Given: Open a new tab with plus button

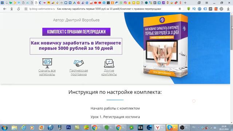Looking at the screenshot, I should 185,3.
